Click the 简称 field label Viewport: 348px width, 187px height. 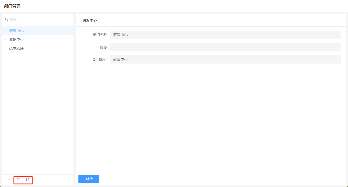click(103, 47)
